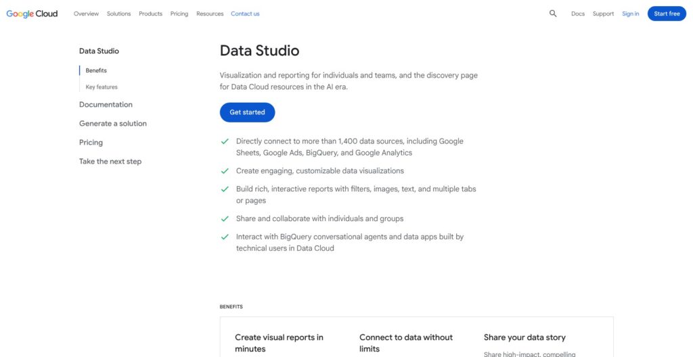Click the 'Share your data story' card heading
Image resolution: width=693 pixels, height=357 pixels.
click(524, 337)
